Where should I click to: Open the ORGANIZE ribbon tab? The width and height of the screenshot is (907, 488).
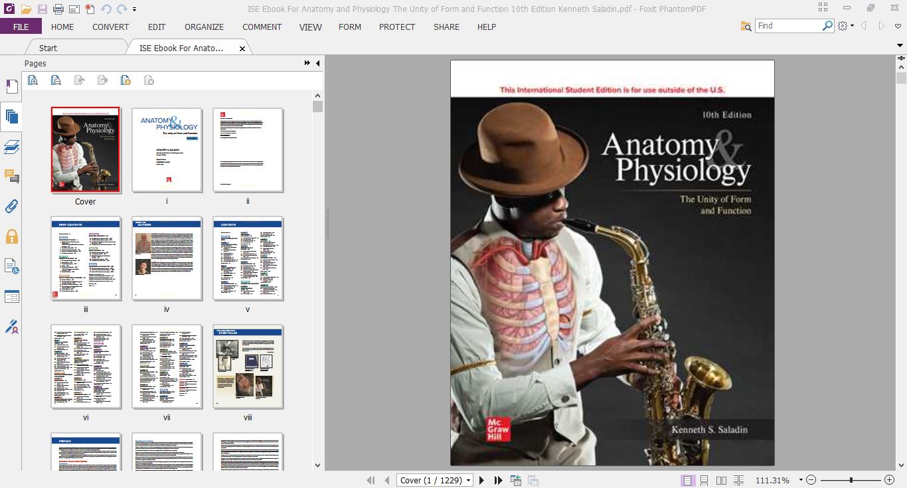coord(205,27)
